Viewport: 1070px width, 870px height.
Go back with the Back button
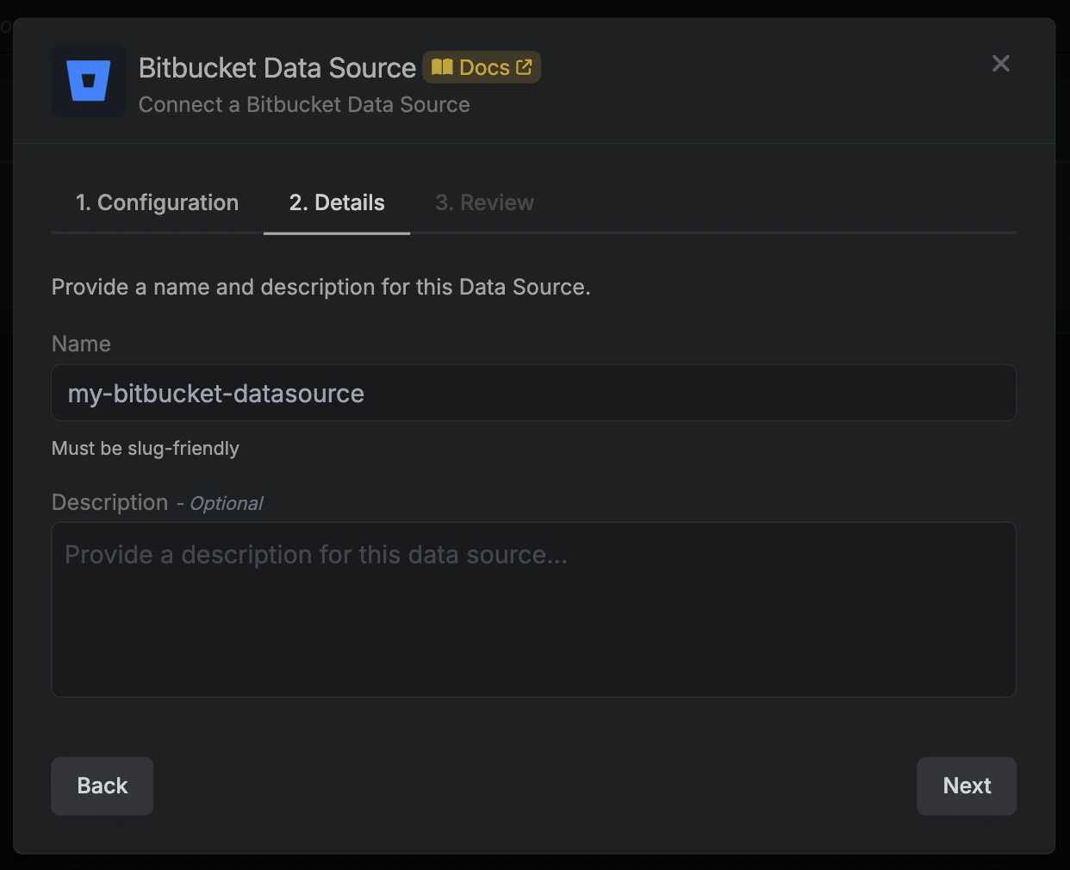[x=103, y=786]
